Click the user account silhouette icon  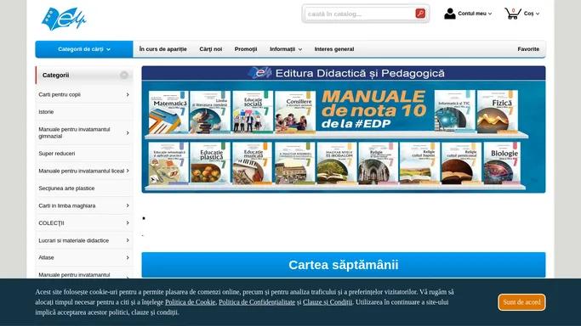point(449,14)
